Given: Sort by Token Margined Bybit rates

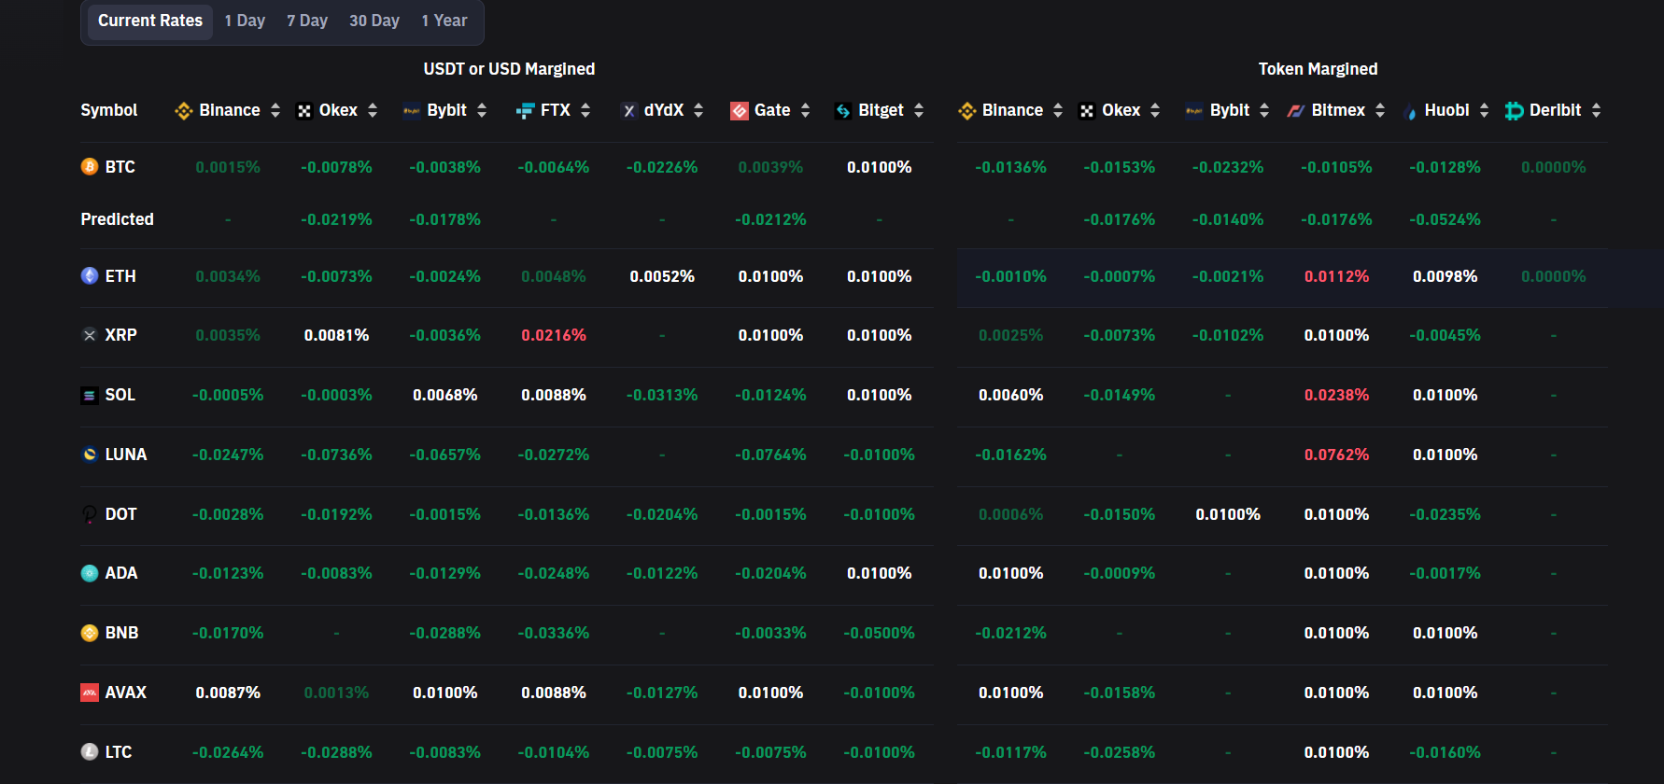Looking at the screenshot, I should 1264,110.
